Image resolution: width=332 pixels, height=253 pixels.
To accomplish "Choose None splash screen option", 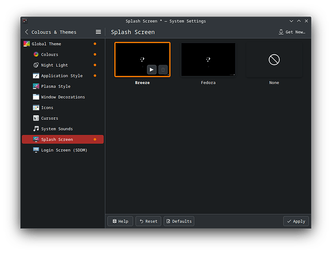I will 274,60.
